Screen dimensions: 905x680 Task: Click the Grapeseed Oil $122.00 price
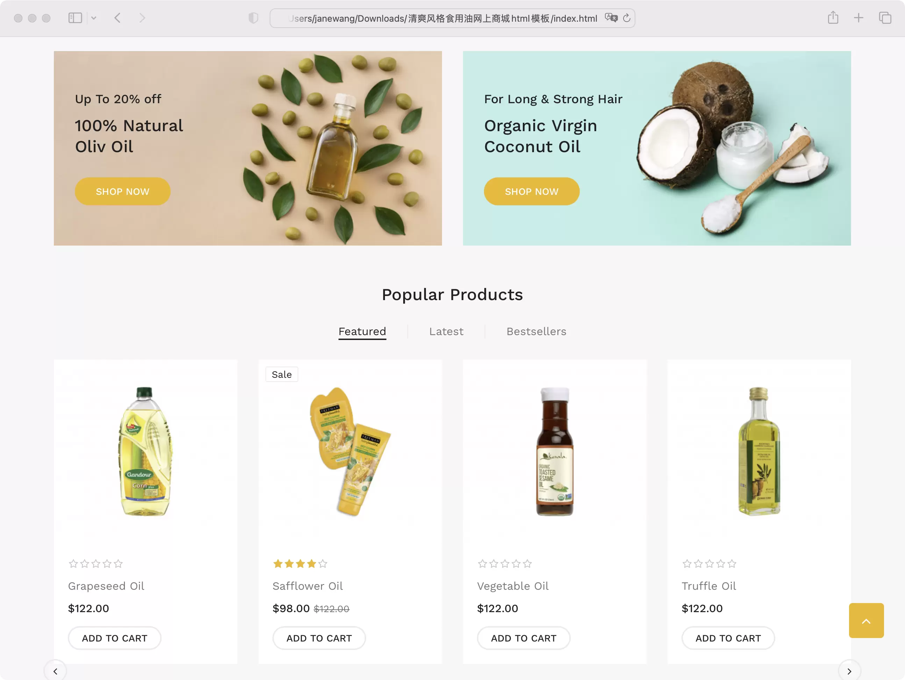click(x=88, y=608)
